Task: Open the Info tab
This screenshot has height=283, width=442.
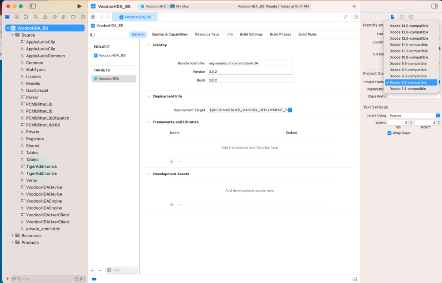Action: click(229, 34)
